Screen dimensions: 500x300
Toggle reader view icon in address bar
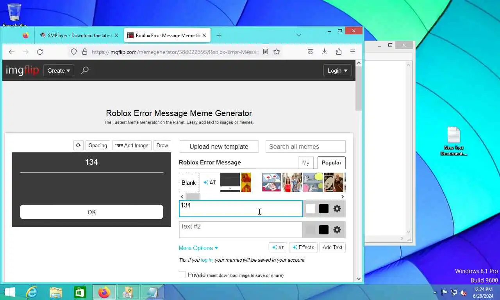(266, 52)
